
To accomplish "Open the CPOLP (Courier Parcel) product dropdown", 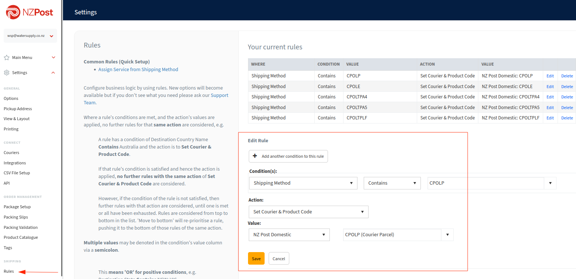I will (447, 235).
